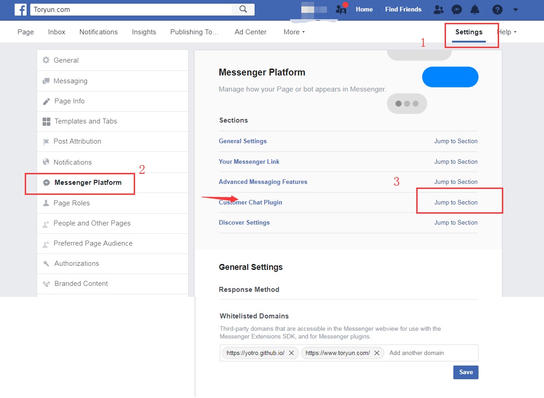The image size is (544, 398).
Task: Jump to Section for Advanced Messaging Features
Action: (x=456, y=182)
